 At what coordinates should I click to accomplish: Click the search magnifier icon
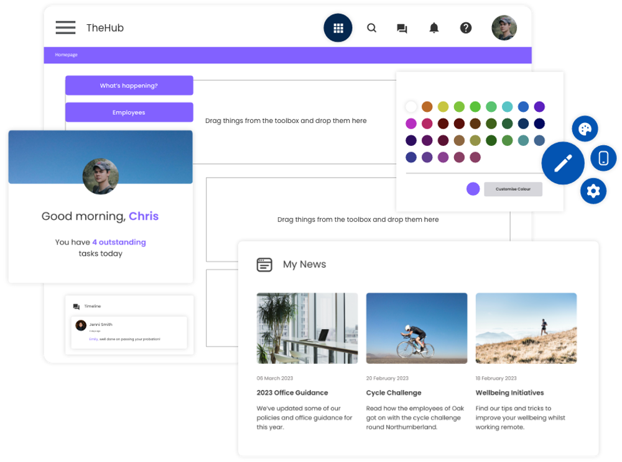point(371,28)
